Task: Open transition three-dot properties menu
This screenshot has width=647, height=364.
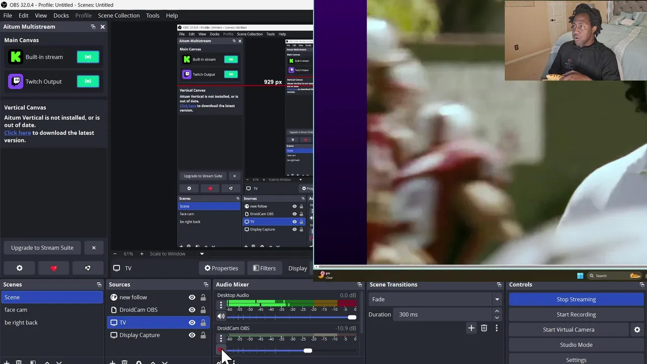Action: click(x=496, y=328)
